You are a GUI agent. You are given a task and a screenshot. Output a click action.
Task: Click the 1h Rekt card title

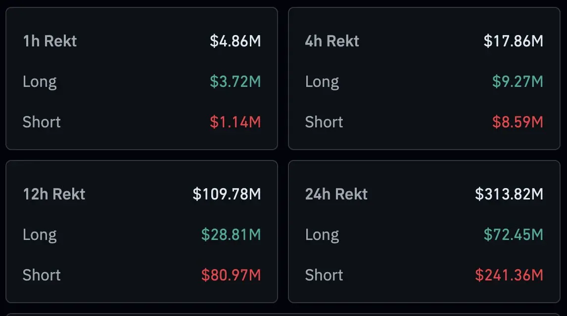point(50,41)
